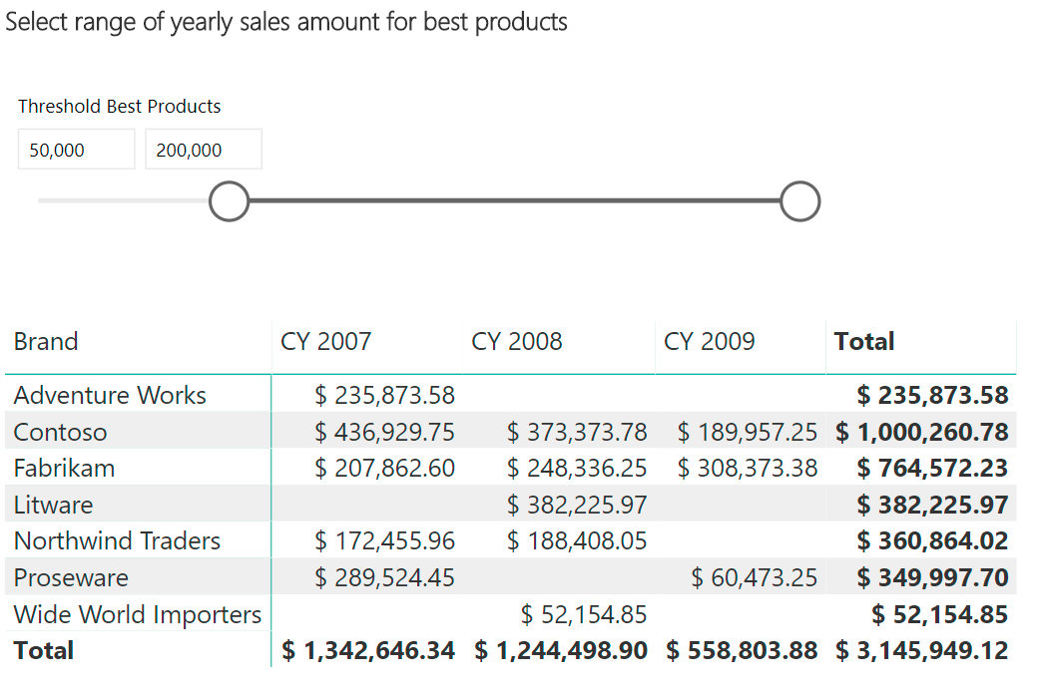Click the Threshold Best Products slicer title
The height and width of the screenshot is (694, 1037).
pos(120,107)
